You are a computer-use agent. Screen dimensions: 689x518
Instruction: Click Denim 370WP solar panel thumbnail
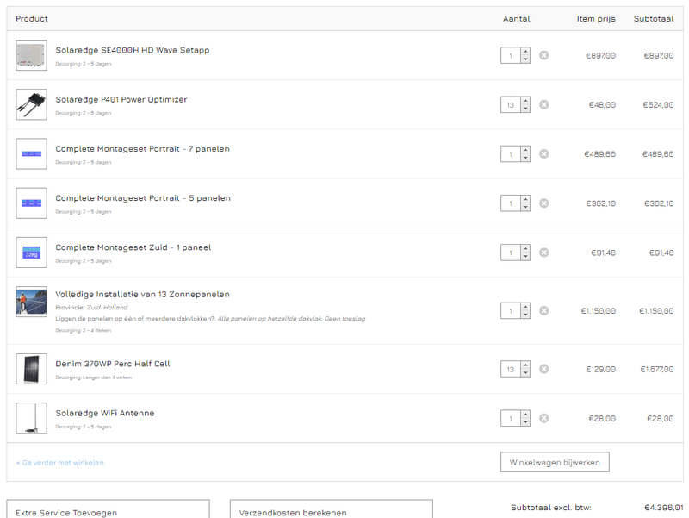coord(31,369)
